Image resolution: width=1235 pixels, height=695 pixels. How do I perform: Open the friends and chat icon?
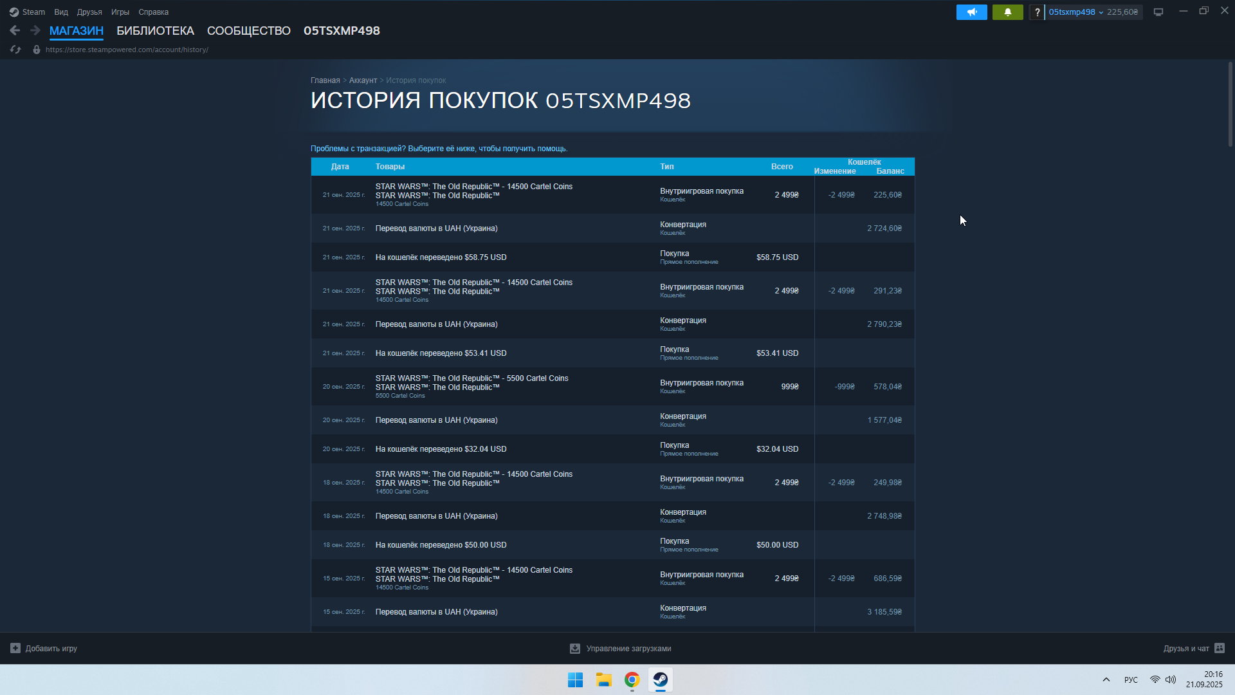click(x=1220, y=648)
